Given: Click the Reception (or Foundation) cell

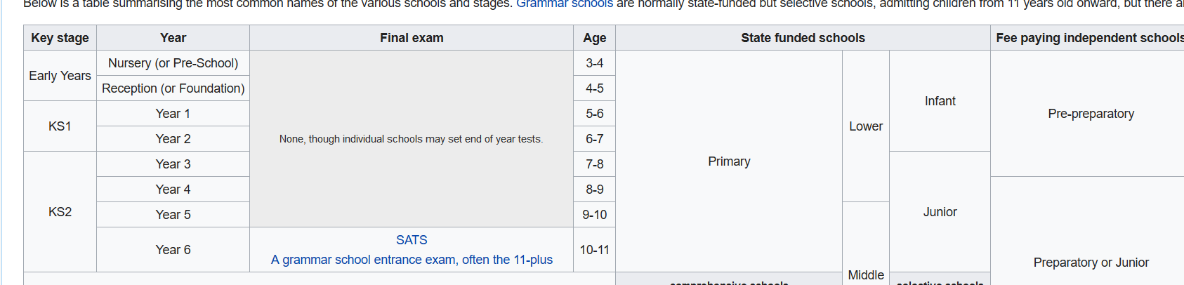Looking at the screenshot, I should pyautogui.click(x=173, y=88).
